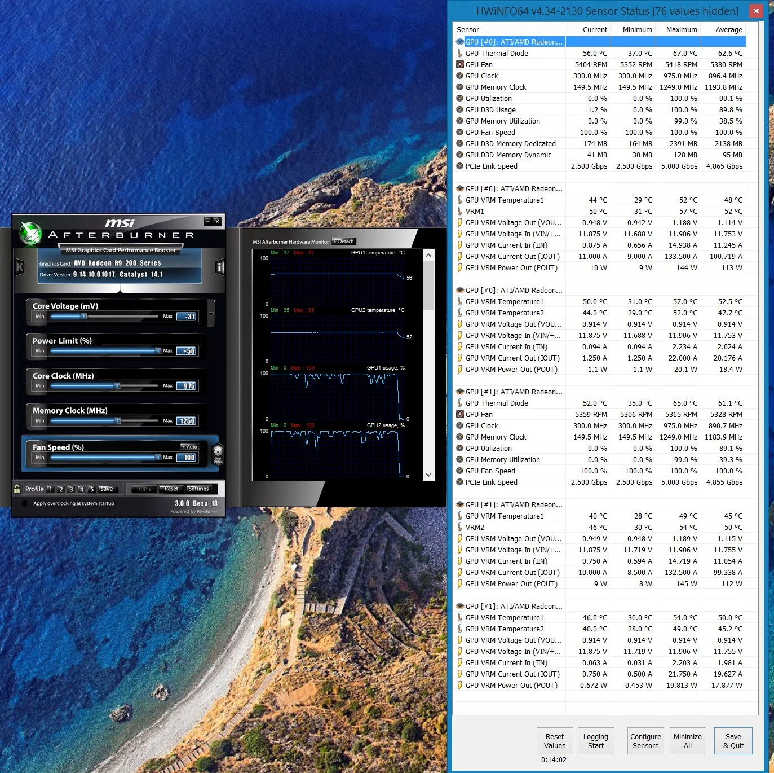This screenshot has width=774, height=773.
Task: Toggle the Auto fan speed button
Action: (189, 447)
